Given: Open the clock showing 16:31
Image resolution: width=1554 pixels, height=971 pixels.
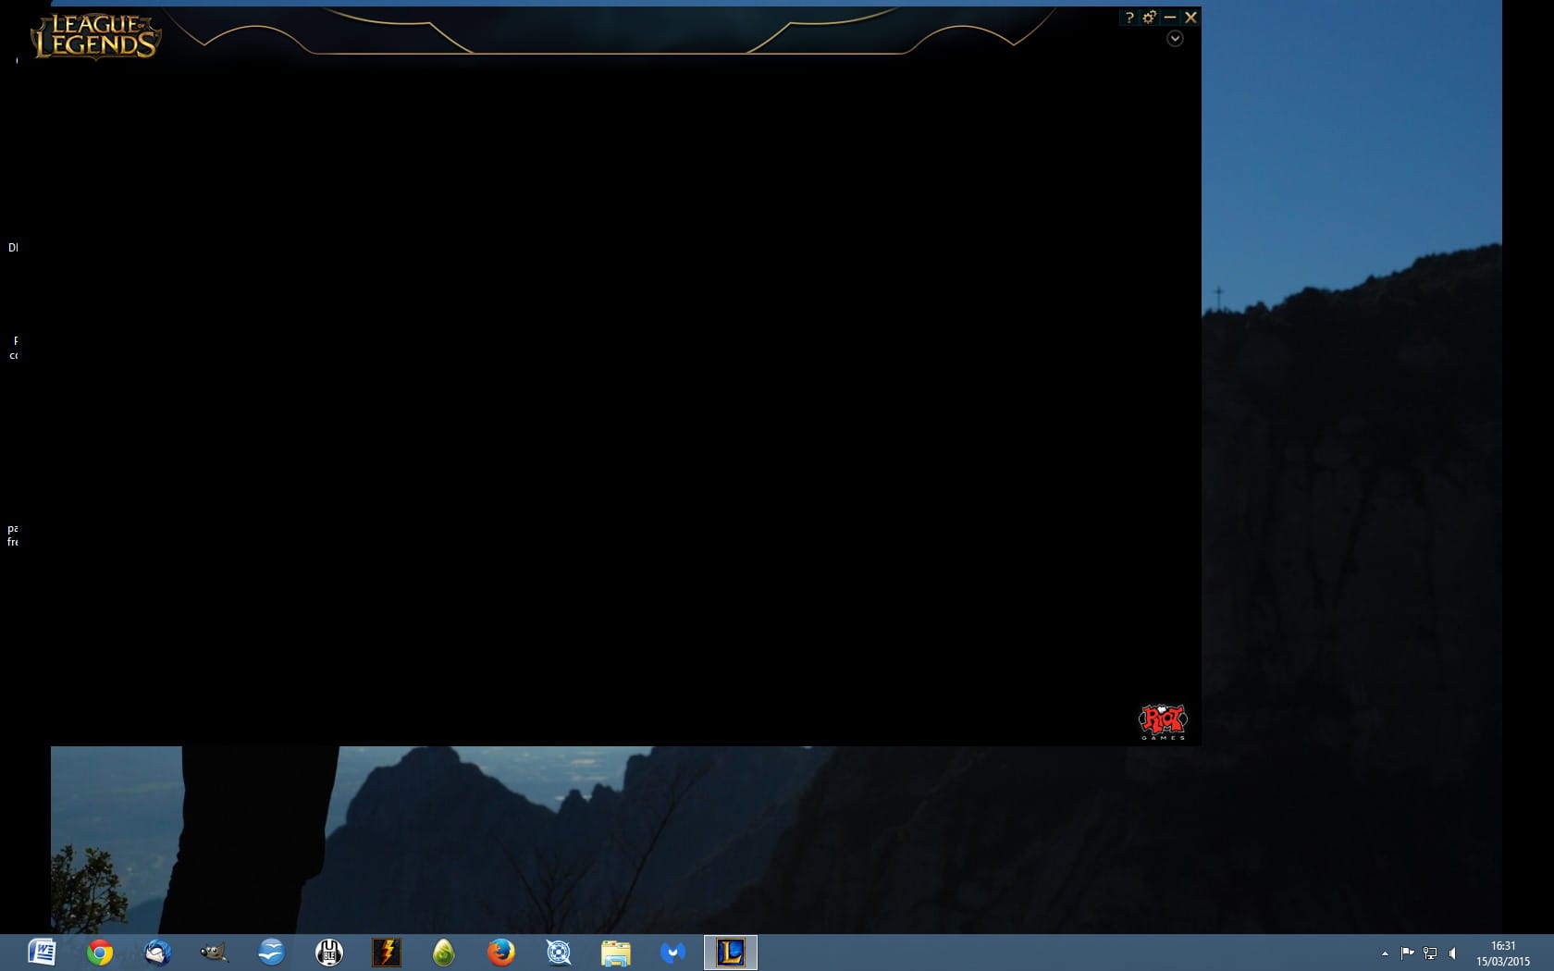Looking at the screenshot, I should [1503, 953].
